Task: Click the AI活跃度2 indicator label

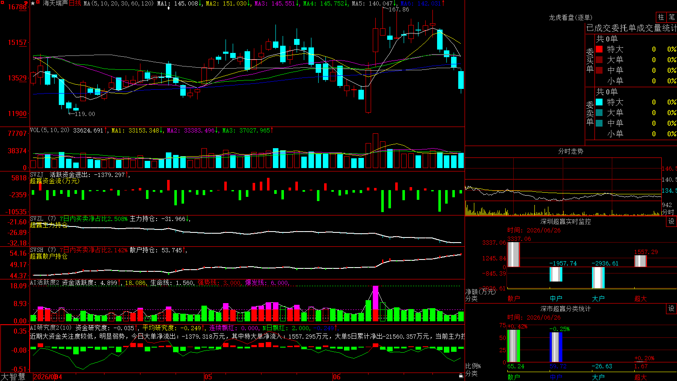Action: click(45, 282)
